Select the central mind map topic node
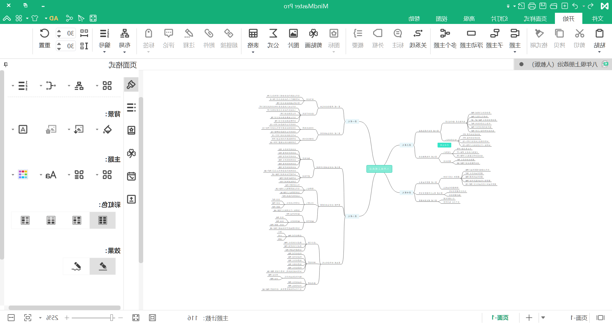612x325 pixels. click(379, 169)
